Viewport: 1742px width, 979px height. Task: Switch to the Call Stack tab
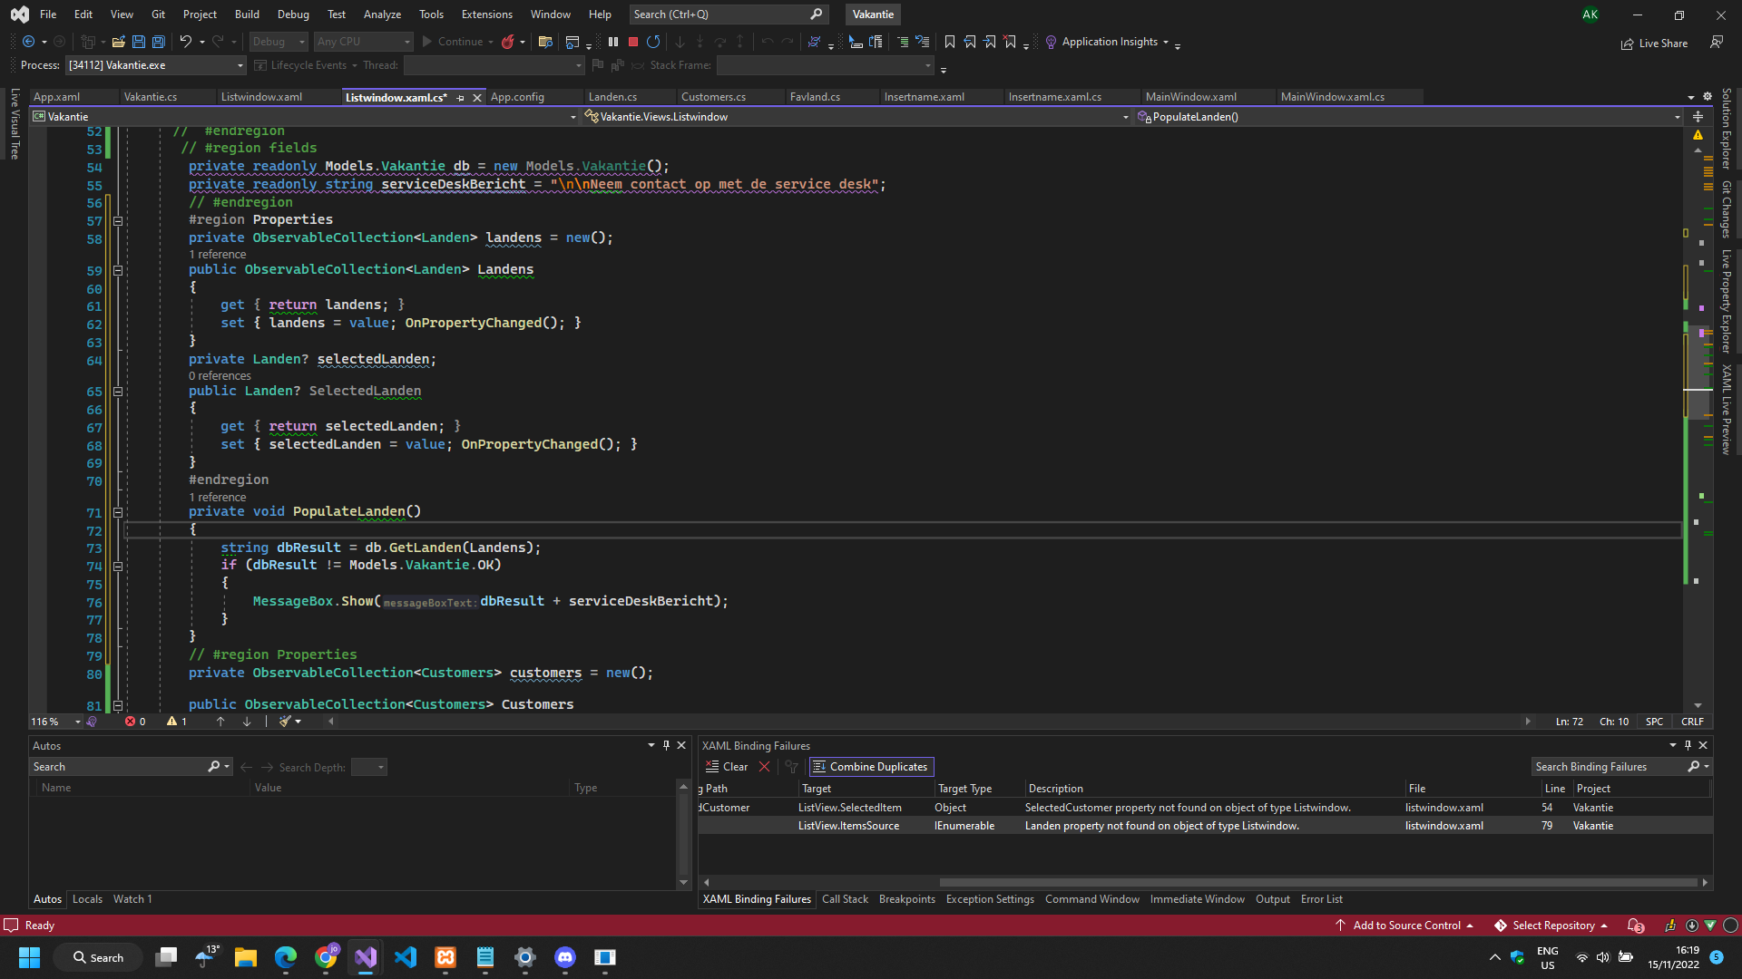click(845, 898)
